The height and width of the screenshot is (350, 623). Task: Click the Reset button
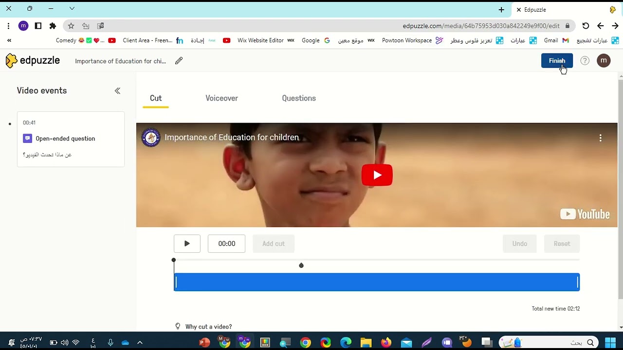point(562,244)
